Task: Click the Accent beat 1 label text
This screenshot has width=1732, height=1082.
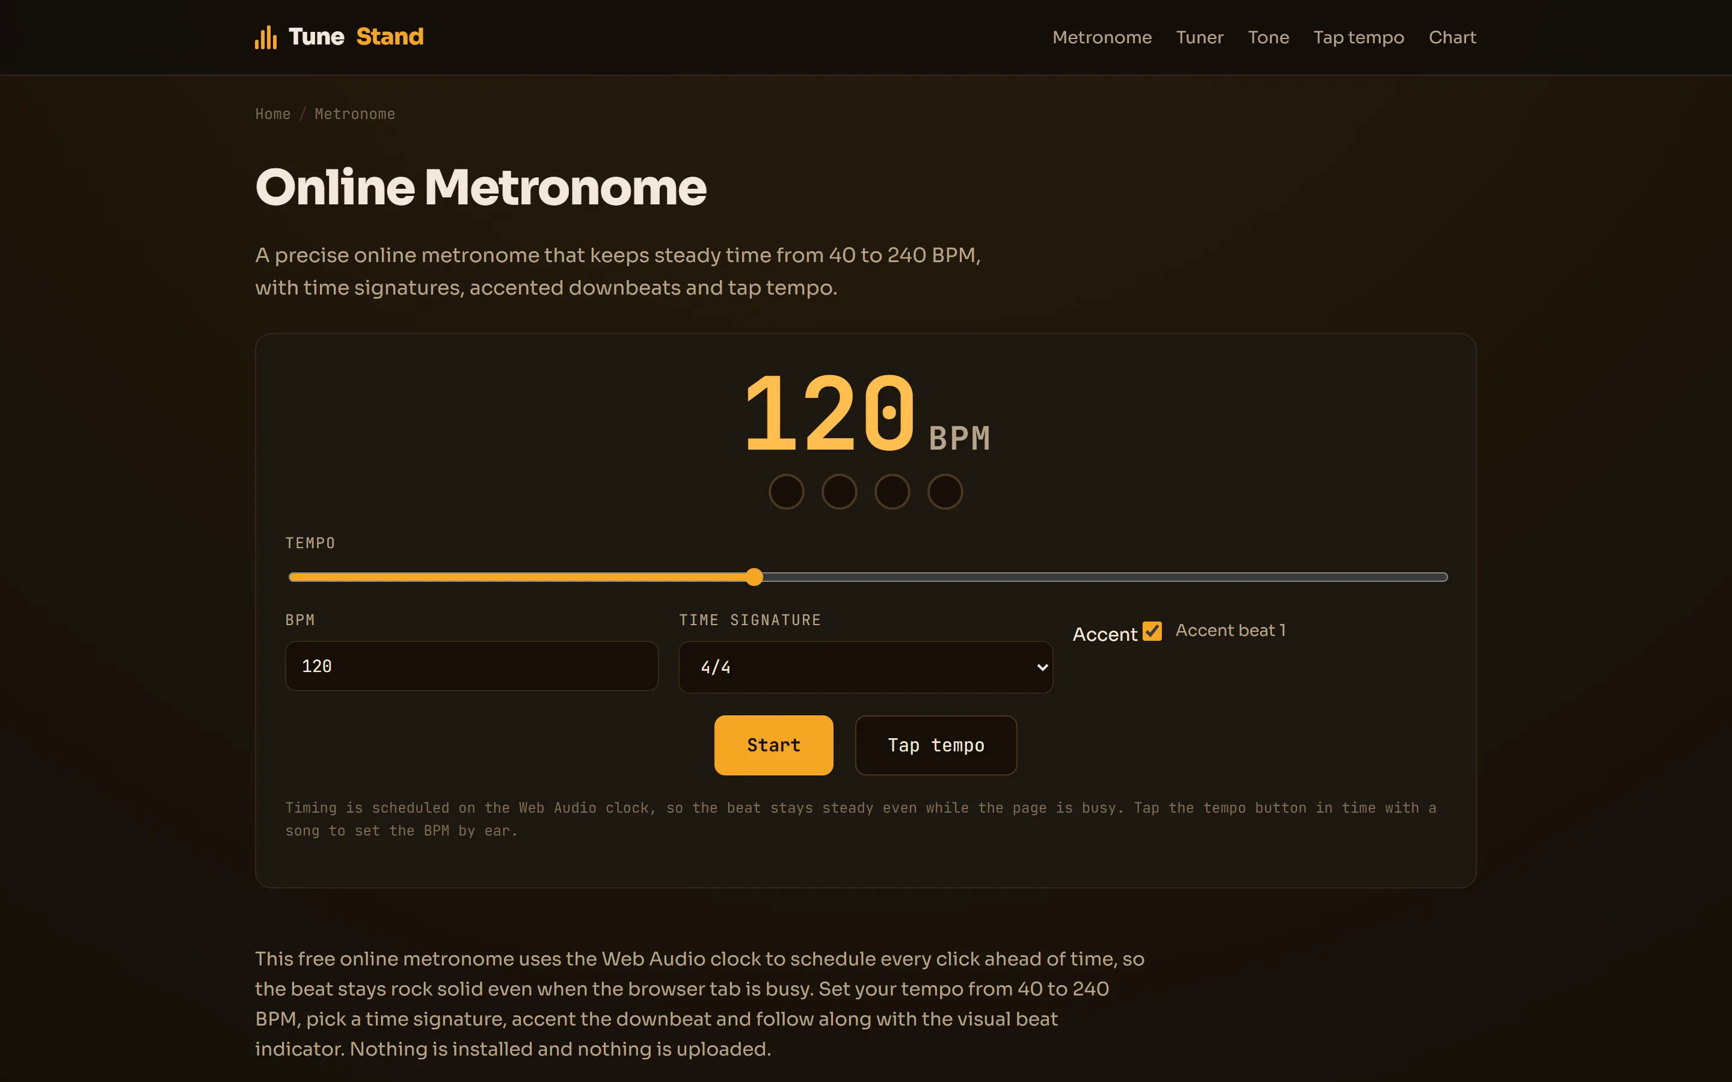Action: (1230, 631)
